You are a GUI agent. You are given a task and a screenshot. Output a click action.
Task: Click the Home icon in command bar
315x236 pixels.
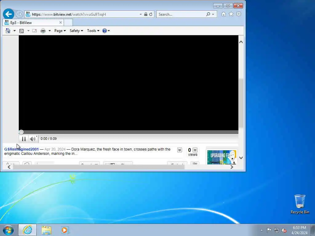pyautogui.click(x=8, y=31)
